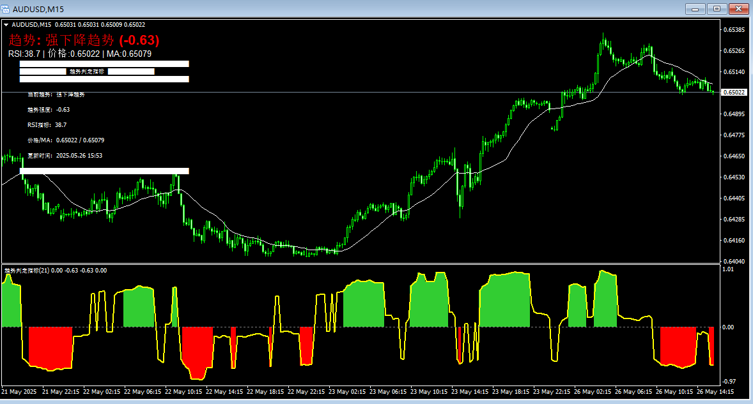Click the OHLC header text 'AUDUSD,M15 0.65031 0.65031 0.65009 0.65022'
Screen dimensions: 753x404
(x=78, y=24)
